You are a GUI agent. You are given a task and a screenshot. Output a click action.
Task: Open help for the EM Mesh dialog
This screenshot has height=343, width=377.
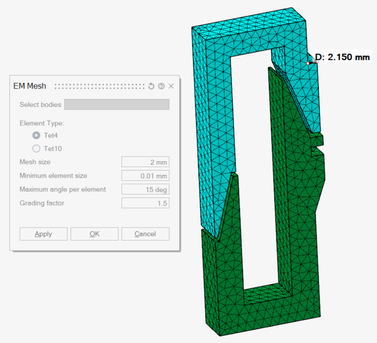(161, 86)
